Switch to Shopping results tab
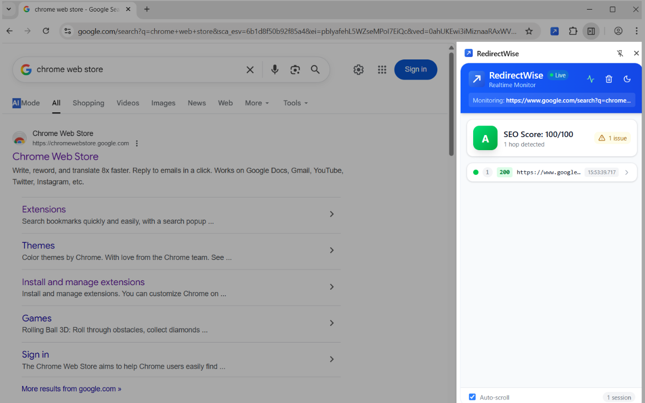 (x=88, y=103)
